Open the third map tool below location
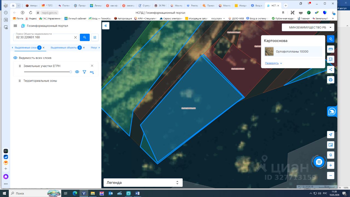Image resolution: width=350 pixels, height=197 pixels. click(331, 155)
